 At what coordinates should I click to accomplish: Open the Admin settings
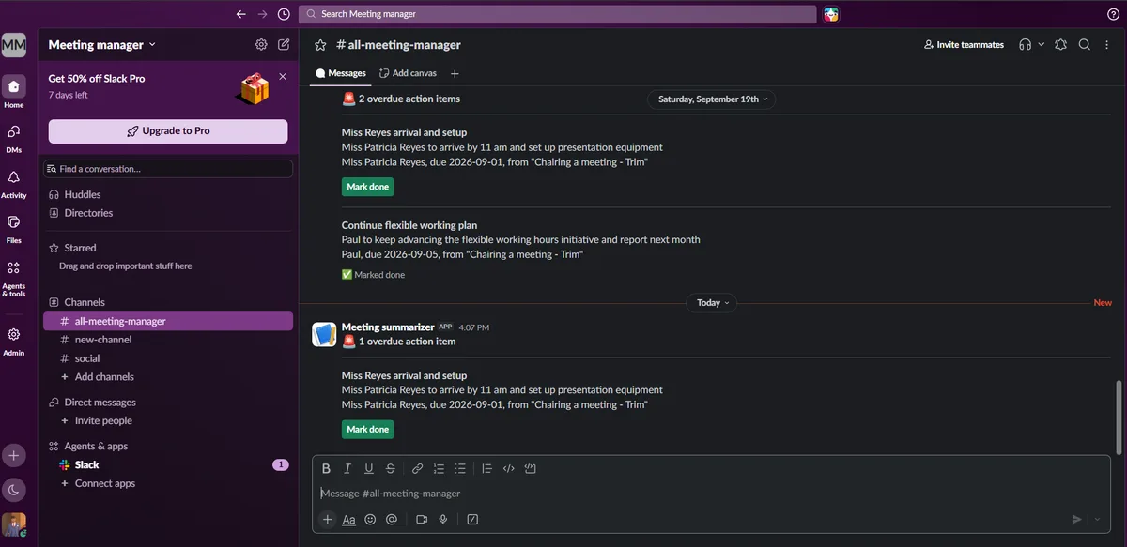[13, 340]
